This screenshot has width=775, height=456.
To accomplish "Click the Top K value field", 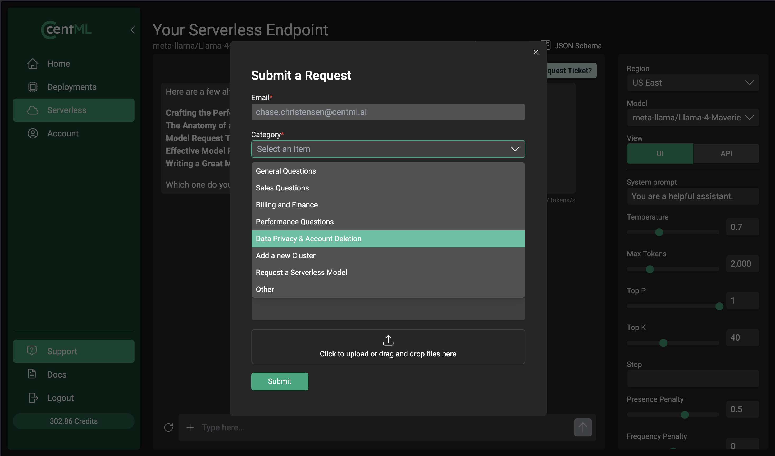I will click(742, 338).
